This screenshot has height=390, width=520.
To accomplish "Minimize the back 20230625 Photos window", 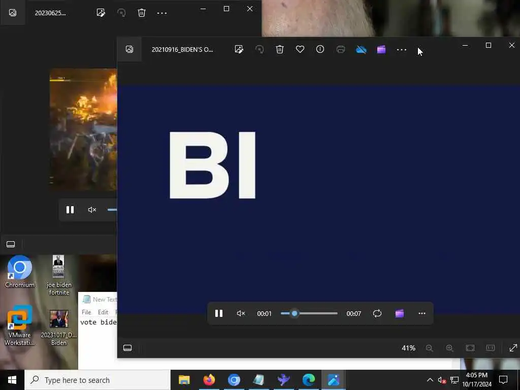I will 203,9.
